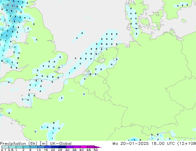Viewport: 196px width, 151px height.
Task: Click the '20' legend value
Action: click(53, 150)
